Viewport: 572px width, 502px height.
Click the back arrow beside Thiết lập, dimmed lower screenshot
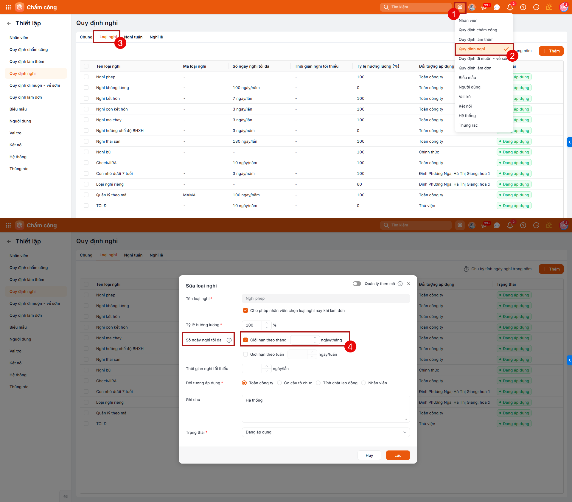tap(9, 241)
